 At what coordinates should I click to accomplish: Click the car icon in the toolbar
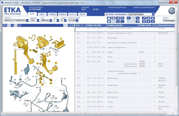[118, 18]
